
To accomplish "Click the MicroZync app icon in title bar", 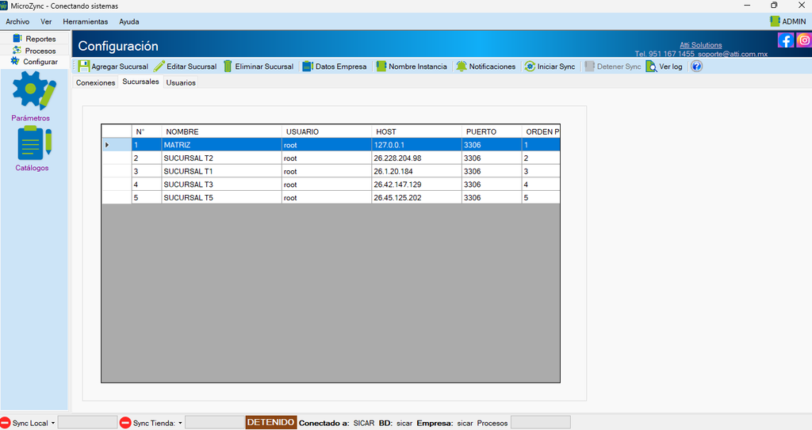I will click(4, 6).
